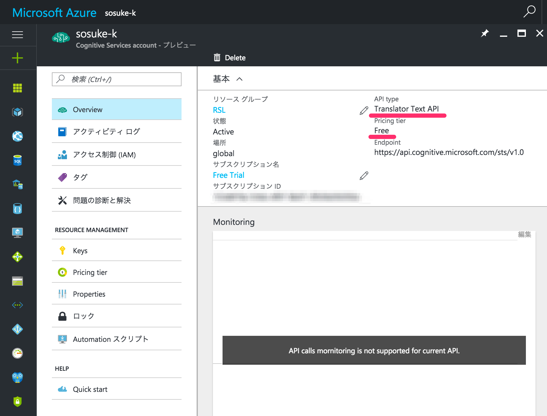The width and height of the screenshot is (547, 416).
Task: Open Quick start under Help
Action: [117, 389]
